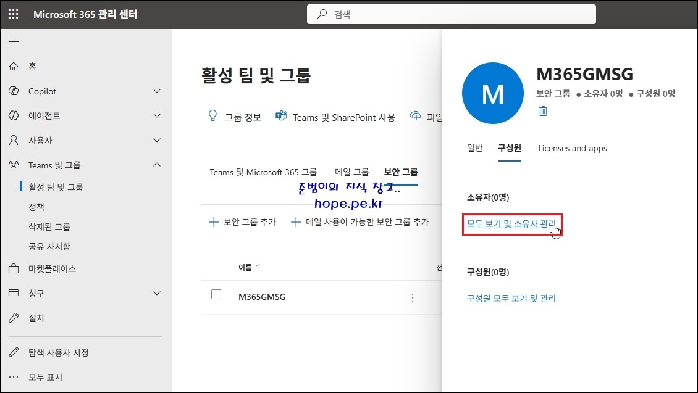
Task: Click the 설치 label in sidebar
Action: (x=36, y=318)
